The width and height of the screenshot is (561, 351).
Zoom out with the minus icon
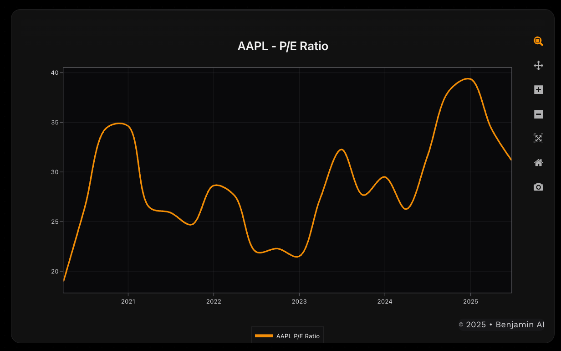coord(538,114)
